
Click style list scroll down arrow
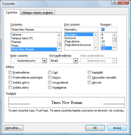[96, 48]
